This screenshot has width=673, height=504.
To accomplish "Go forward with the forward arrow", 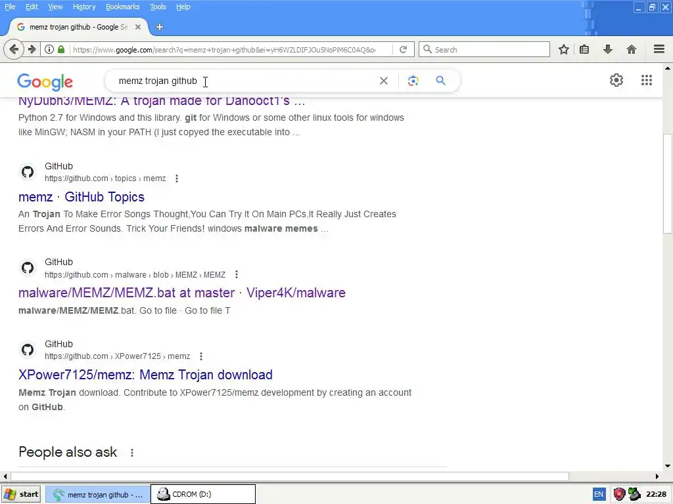I will coord(32,49).
